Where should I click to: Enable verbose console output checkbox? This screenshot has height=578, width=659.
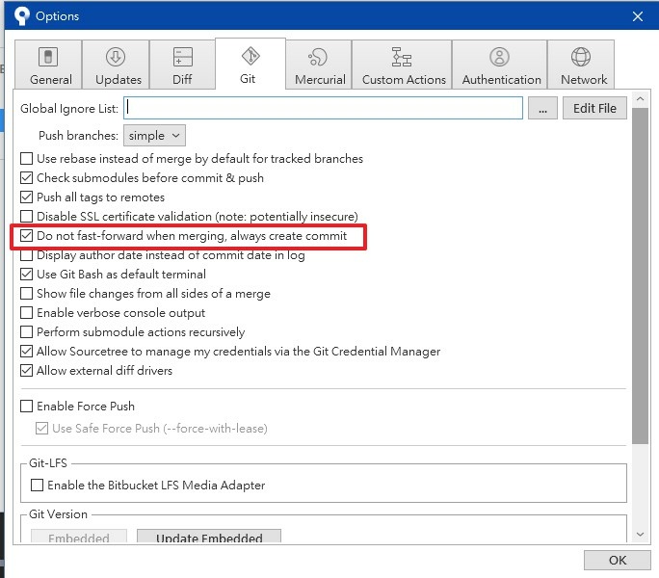pyautogui.click(x=26, y=313)
